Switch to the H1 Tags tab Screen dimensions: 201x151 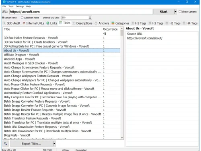coord(139,23)
